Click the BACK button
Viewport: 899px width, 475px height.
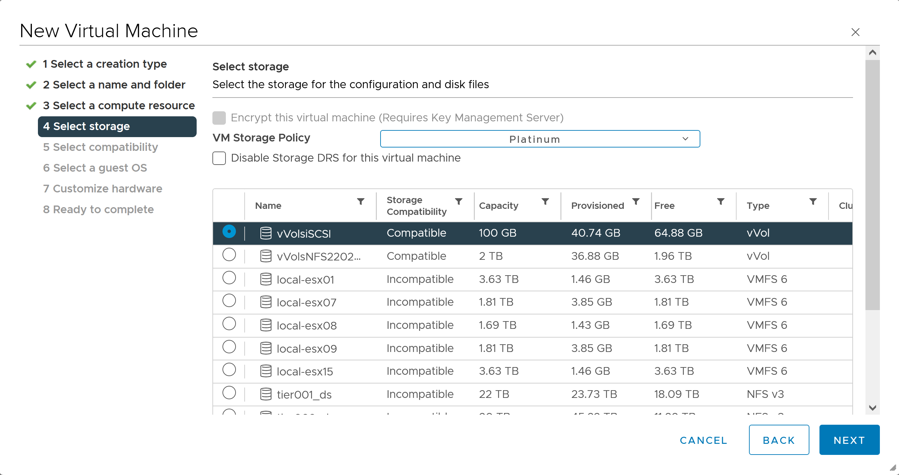779,440
